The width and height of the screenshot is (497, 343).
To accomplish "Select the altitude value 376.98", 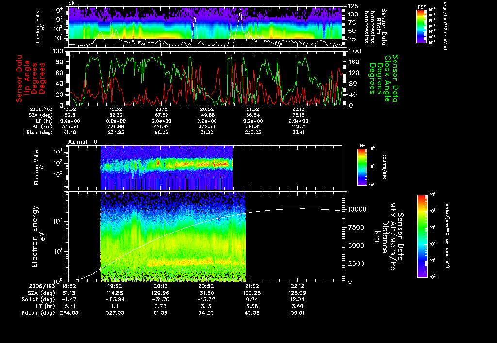I will 116,126.
